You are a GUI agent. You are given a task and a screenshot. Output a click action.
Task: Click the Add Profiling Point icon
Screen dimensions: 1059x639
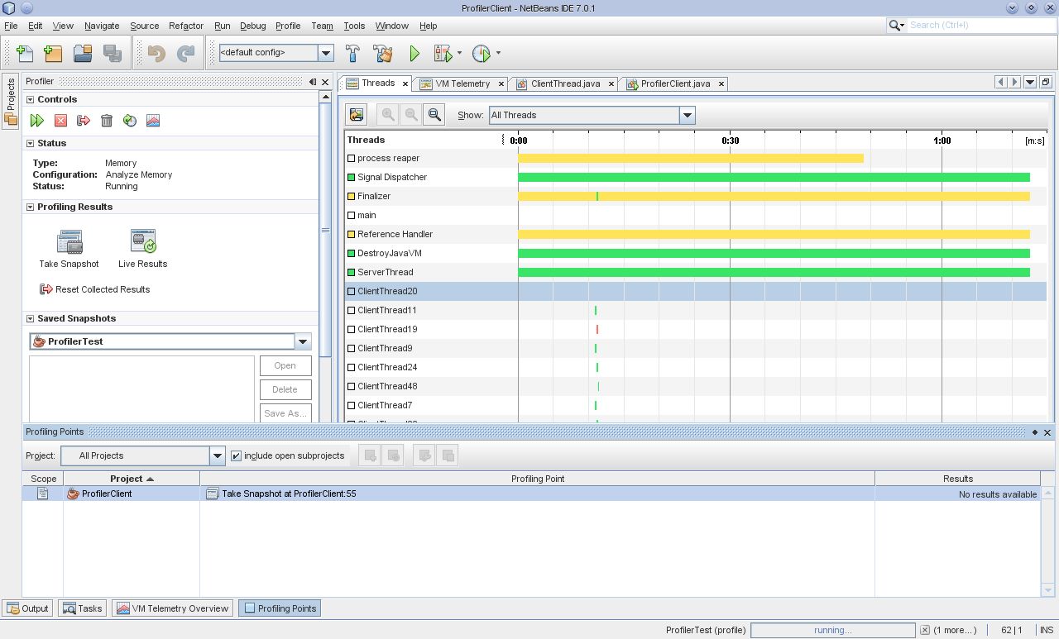[x=371, y=455]
